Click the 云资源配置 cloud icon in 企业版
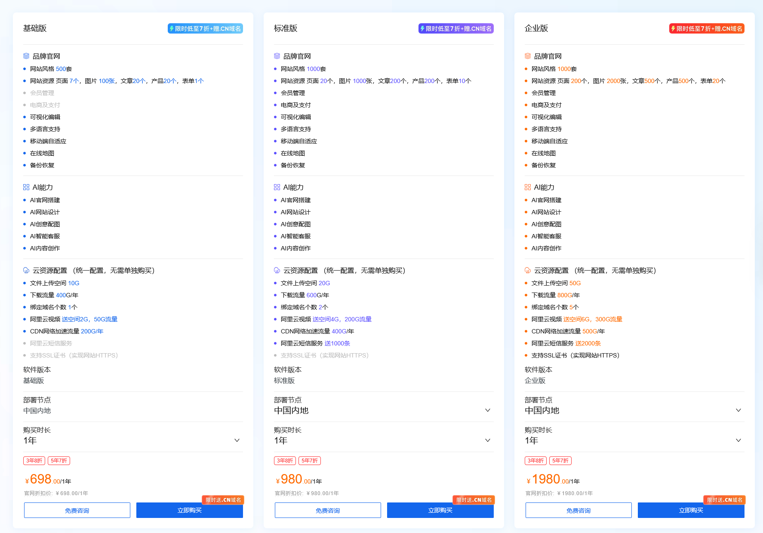Viewport: 763px width, 533px height. (528, 270)
